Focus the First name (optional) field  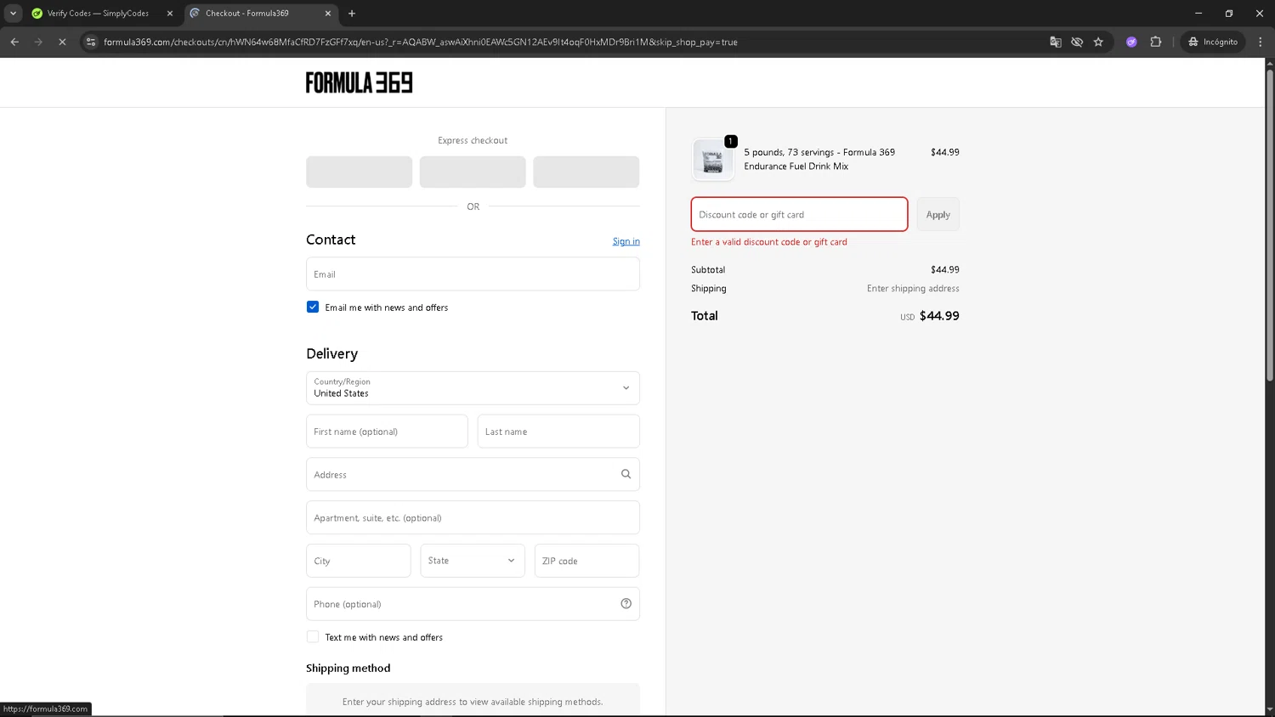pyautogui.click(x=387, y=432)
